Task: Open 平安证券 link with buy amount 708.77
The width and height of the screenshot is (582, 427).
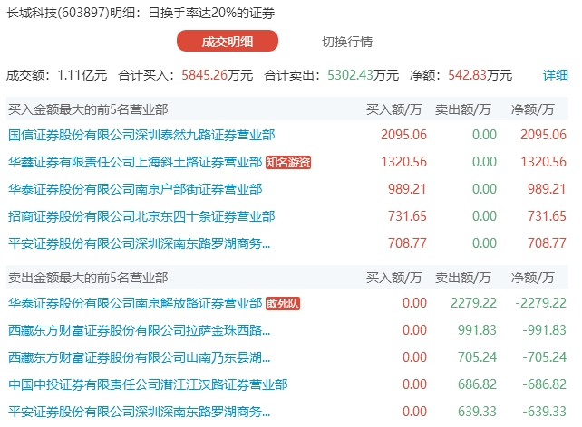Action: pos(140,243)
